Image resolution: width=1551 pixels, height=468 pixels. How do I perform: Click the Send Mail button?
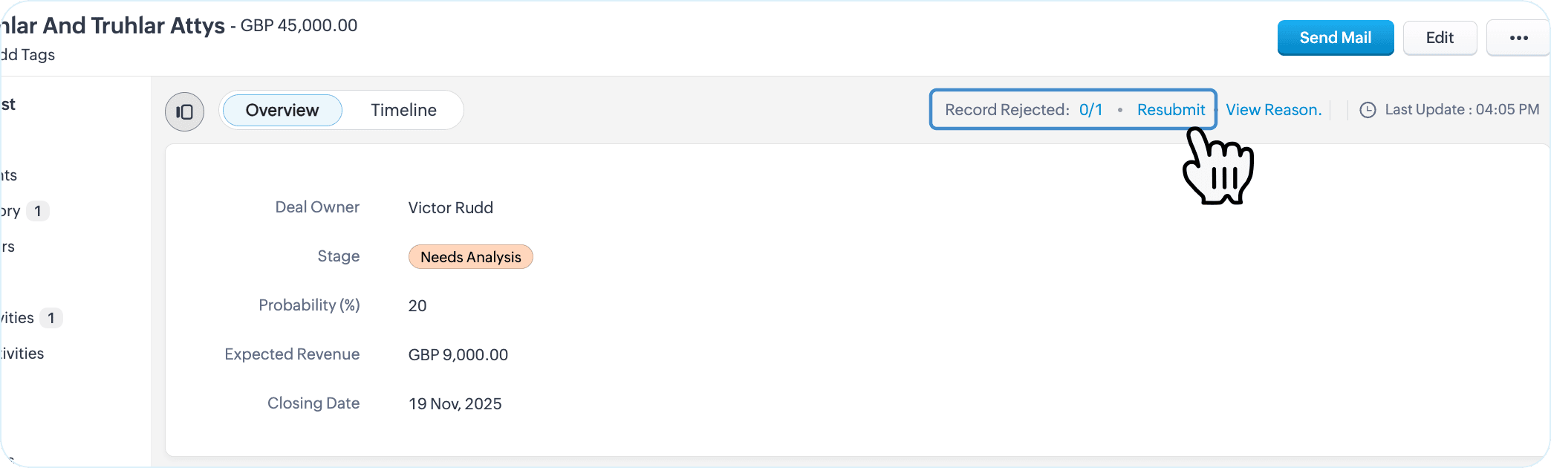click(x=1336, y=38)
